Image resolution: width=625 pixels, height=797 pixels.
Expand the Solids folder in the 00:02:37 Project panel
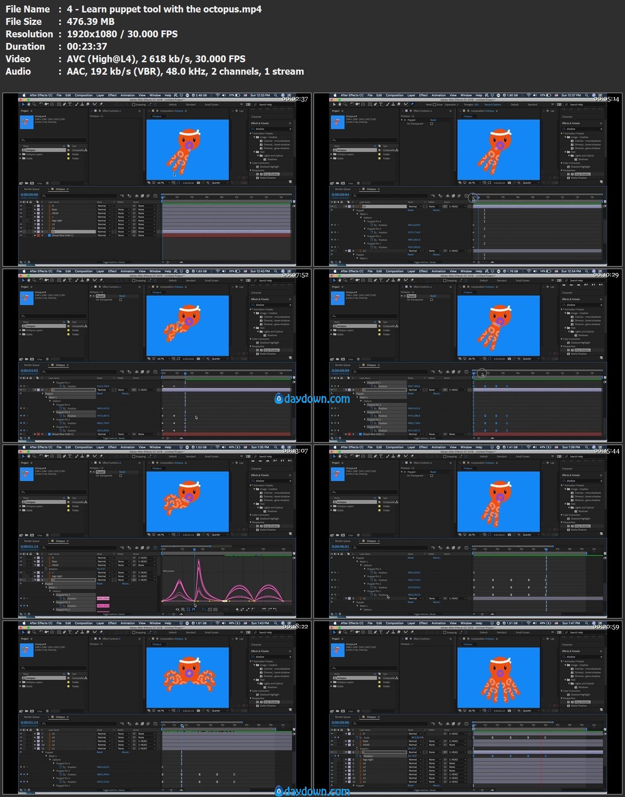20,158
